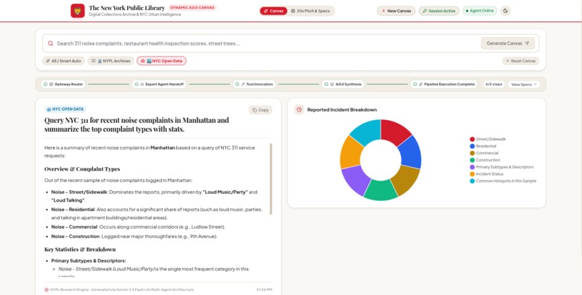Click the Pipeline Execution Complete step
This screenshot has width=582, height=295.
tap(444, 85)
